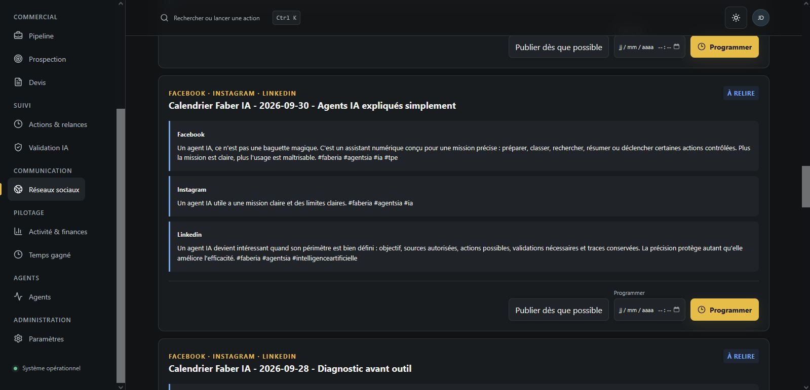Screen dimensions: 810x390
Task: Click the sidebar scrollbar up arrow
Action: tap(121, 4)
